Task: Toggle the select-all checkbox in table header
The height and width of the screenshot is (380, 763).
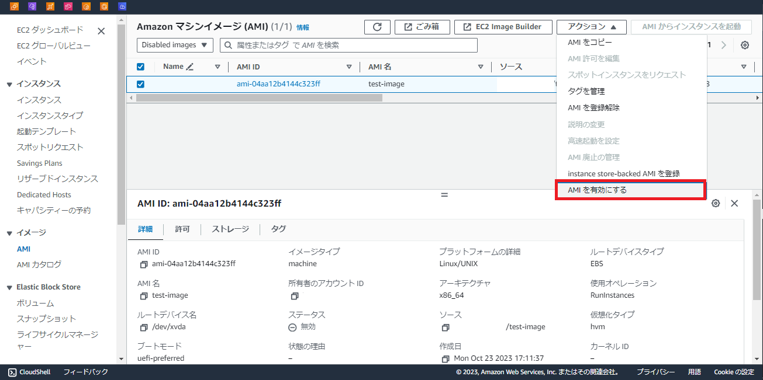Action: [140, 67]
